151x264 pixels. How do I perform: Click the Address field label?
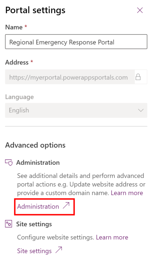17,62
